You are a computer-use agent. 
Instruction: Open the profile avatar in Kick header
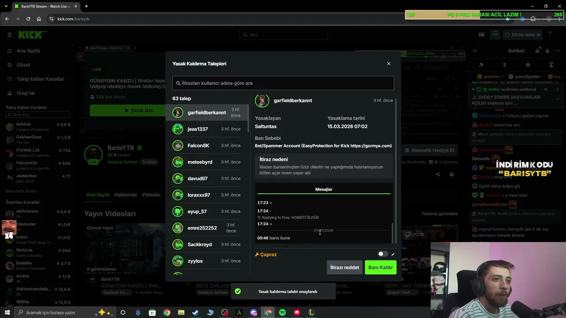pyautogui.click(x=551, y=34)
